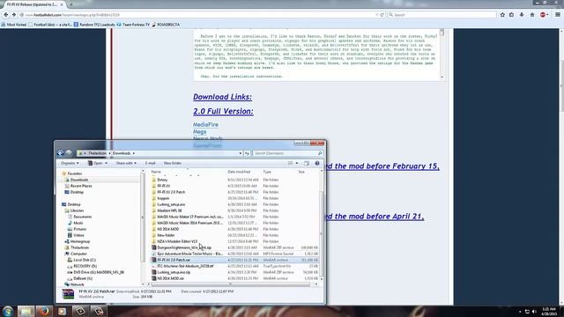Reload the page with the refresh icon
Viewport: 564px width, 317px height.
click(x=382, y=15)
